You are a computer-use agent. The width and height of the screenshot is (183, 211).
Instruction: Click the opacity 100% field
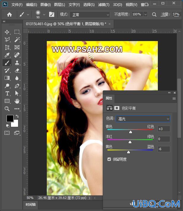pos(137,14)
